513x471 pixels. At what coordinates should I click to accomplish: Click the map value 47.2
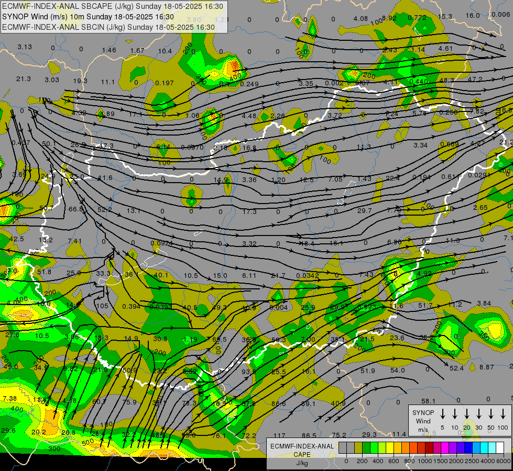pos(475,79)
